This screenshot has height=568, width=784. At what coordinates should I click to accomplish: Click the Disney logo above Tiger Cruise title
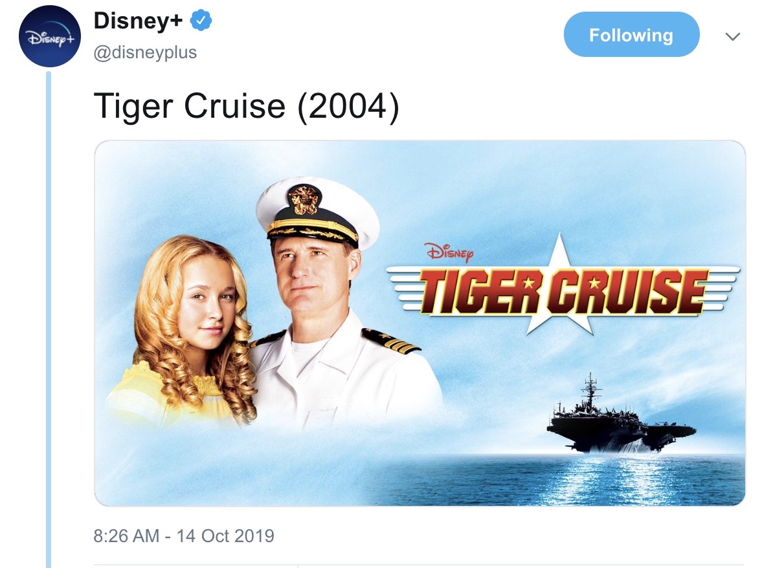point(449,250)
